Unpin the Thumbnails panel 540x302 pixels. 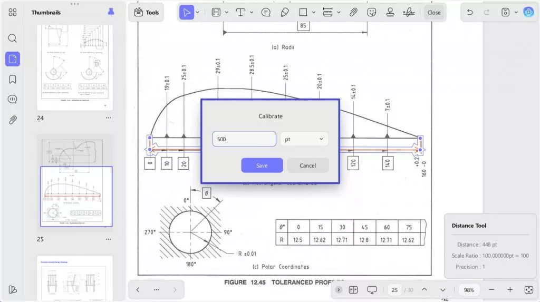(x=111, y=12)
